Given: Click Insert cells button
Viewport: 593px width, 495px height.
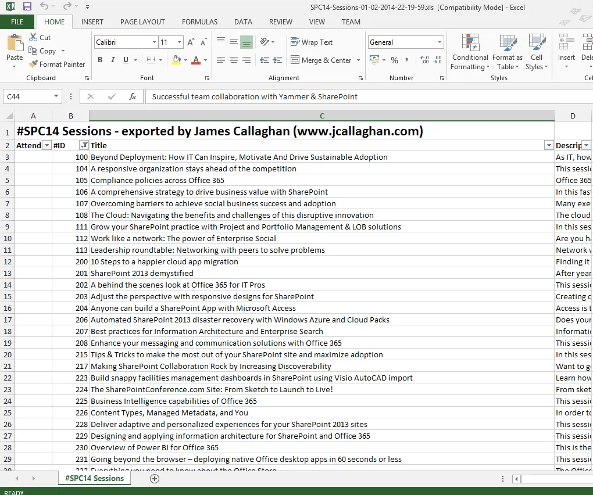Looking at the screenshot, I should coord(566,52).
